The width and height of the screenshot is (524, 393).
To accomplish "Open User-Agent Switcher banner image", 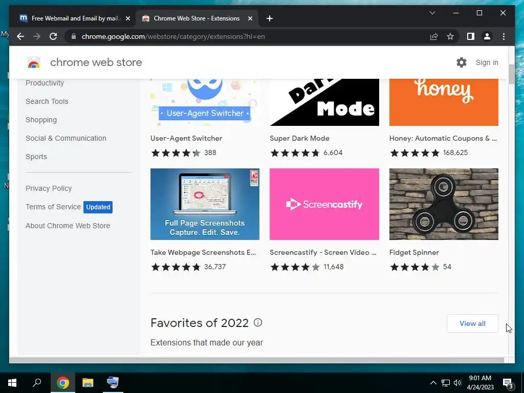I will [205, 102].
